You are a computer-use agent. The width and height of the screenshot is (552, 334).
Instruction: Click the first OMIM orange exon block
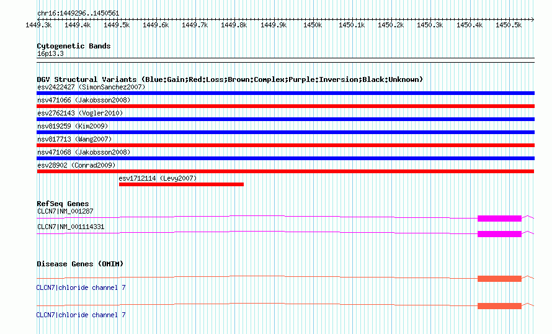pyautogui.click(x=499, y=279)
